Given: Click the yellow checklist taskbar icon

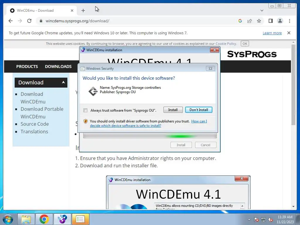Looking at the screenshot, I should tap(80, 219).
